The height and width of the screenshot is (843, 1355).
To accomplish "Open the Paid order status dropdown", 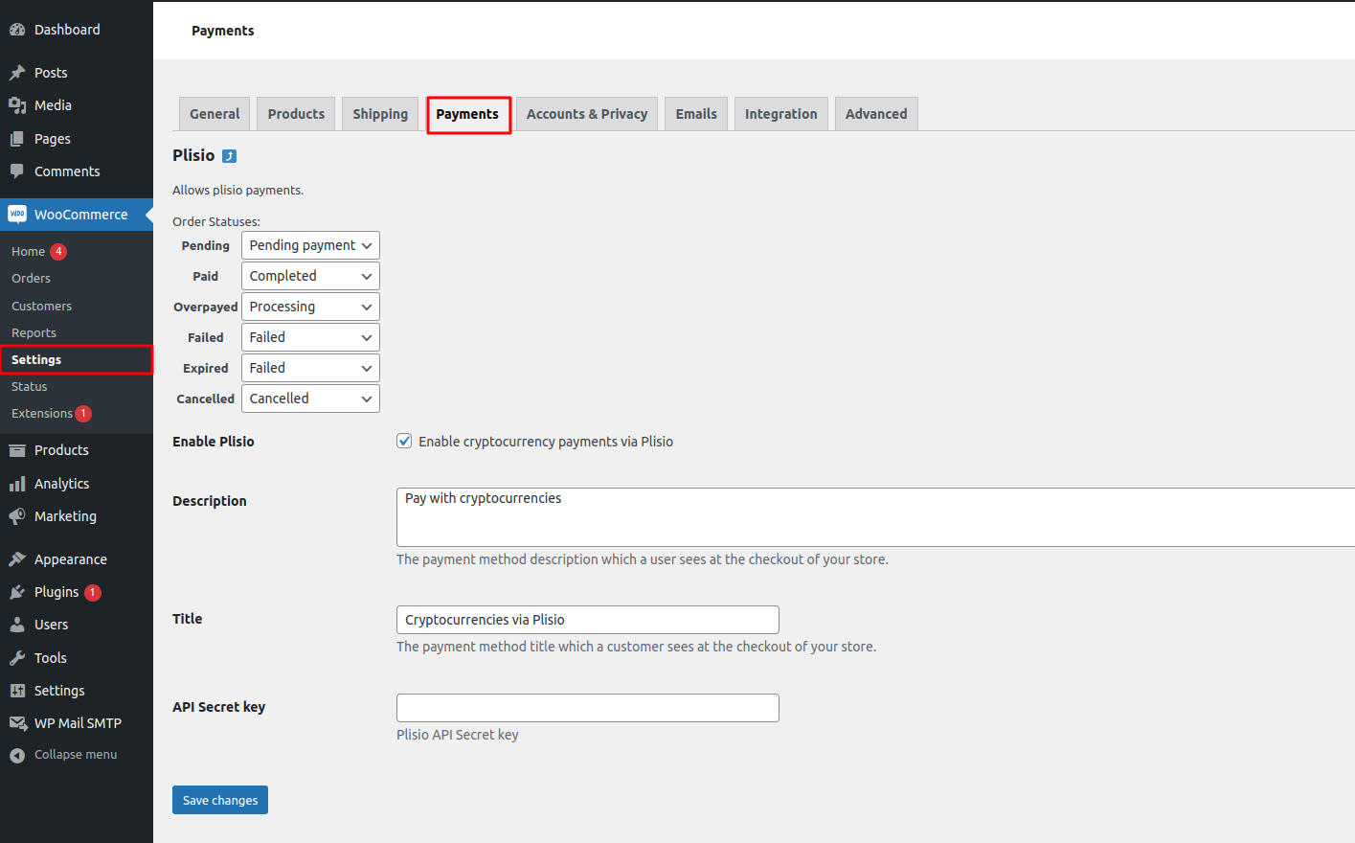I will coord(310,276).
